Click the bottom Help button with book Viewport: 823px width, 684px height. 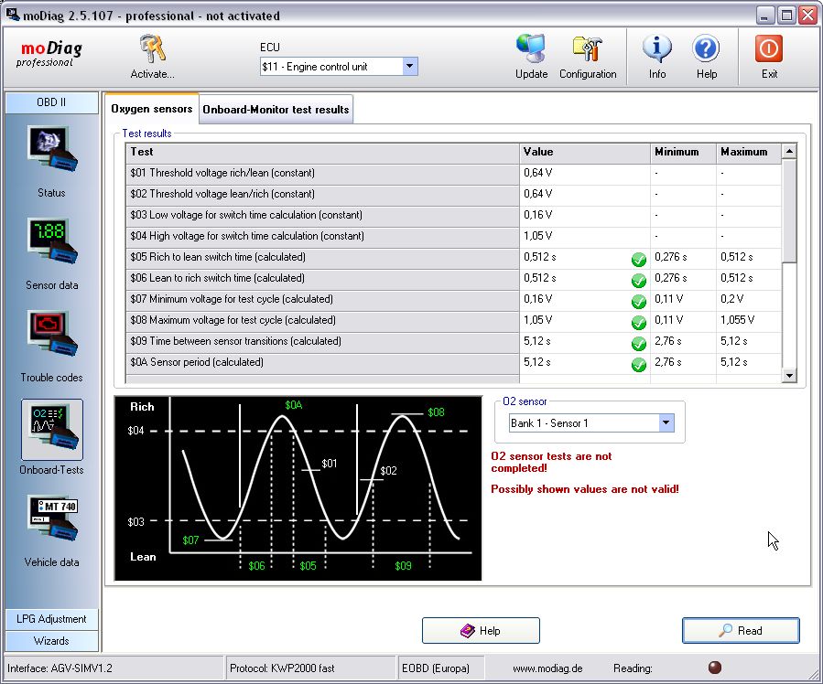[x=481, y=631]
